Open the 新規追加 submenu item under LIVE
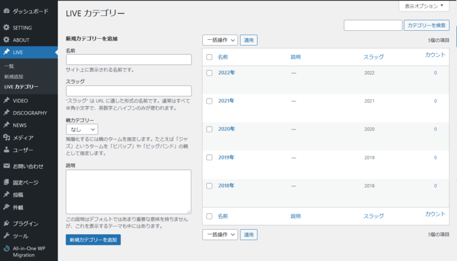Image resolution: width=457 pixels, height=261 pixels. tap(14, 76)
